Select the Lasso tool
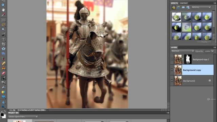 (3, 25)
